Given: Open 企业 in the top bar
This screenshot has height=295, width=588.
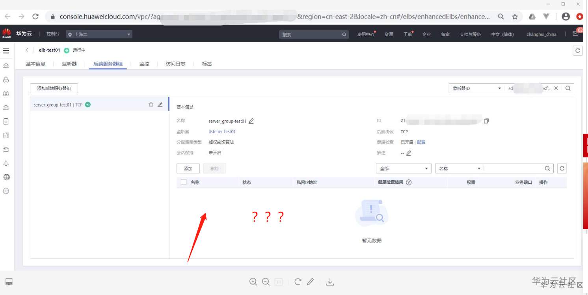Looking at the screenshot, I should pyautogui.click(x=426, y=34).
